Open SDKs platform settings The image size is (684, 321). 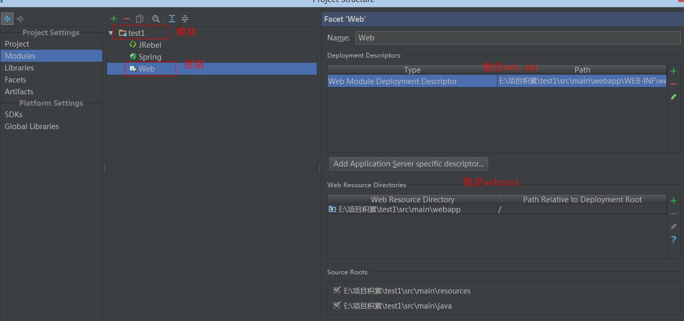pos(14,115)
